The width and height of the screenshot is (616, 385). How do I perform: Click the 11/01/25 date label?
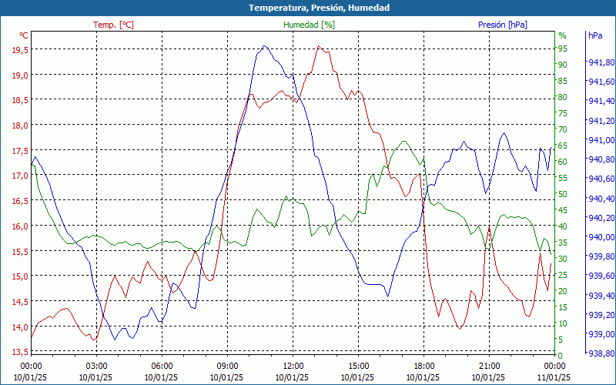[554, 377]
